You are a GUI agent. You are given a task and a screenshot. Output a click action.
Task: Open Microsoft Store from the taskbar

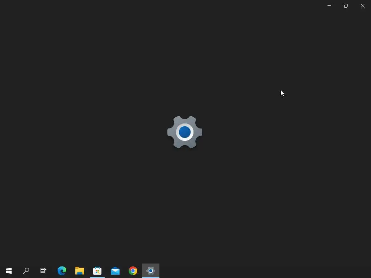pyautogui.click(x=97, y=271)
